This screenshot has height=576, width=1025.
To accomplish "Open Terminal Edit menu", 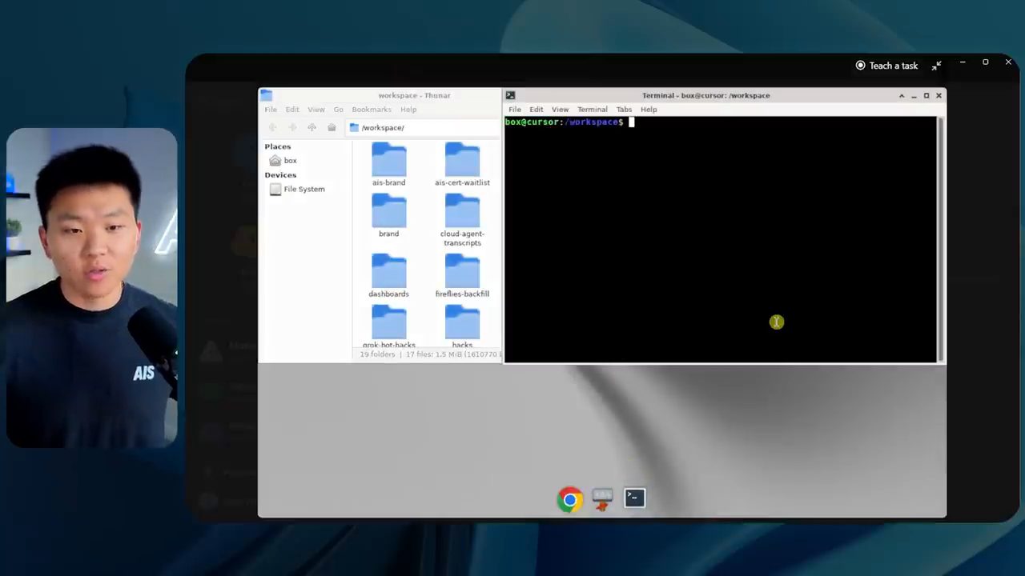I will pyautogui.click(x=536, y=110).
